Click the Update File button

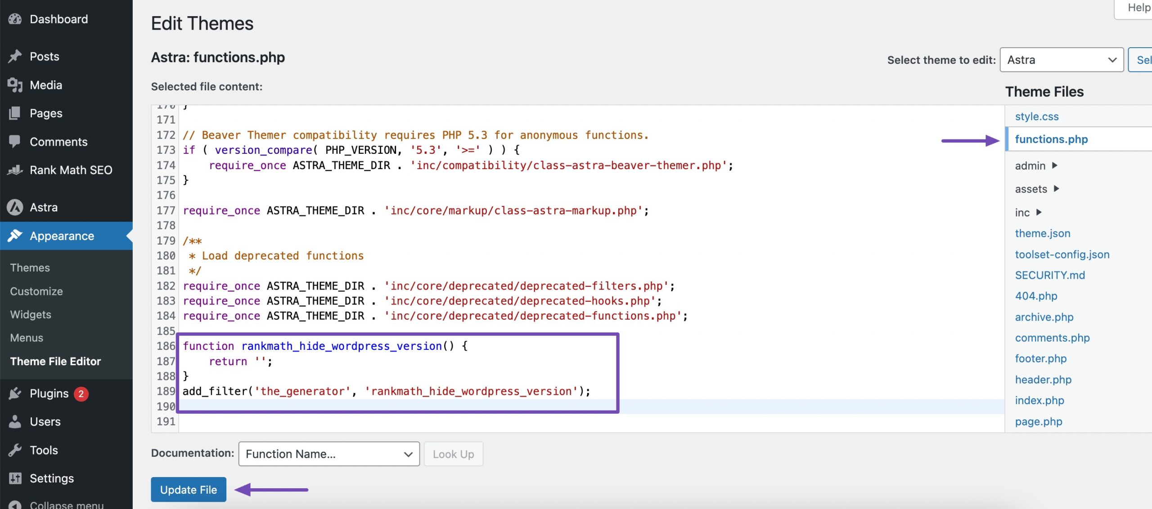tap(188, 489)
